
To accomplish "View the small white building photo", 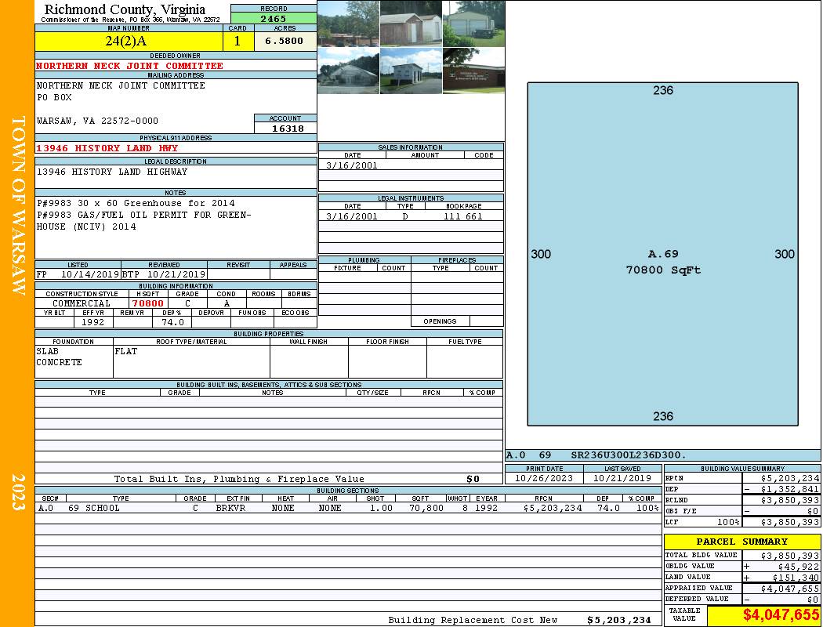I will pos(411,71).
